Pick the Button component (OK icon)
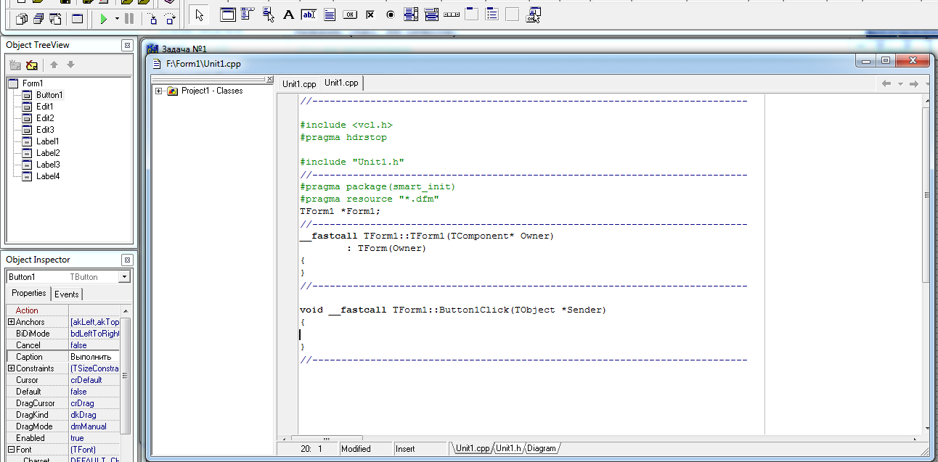938x462 pixels. coord(349,15)
